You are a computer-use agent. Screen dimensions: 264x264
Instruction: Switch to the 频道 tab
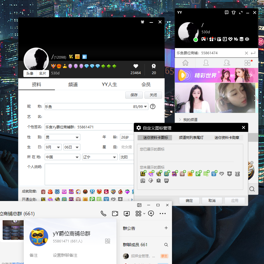coord(73,85)
